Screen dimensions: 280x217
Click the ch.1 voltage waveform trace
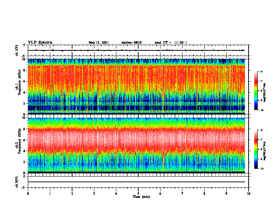(x=136, y=50)
